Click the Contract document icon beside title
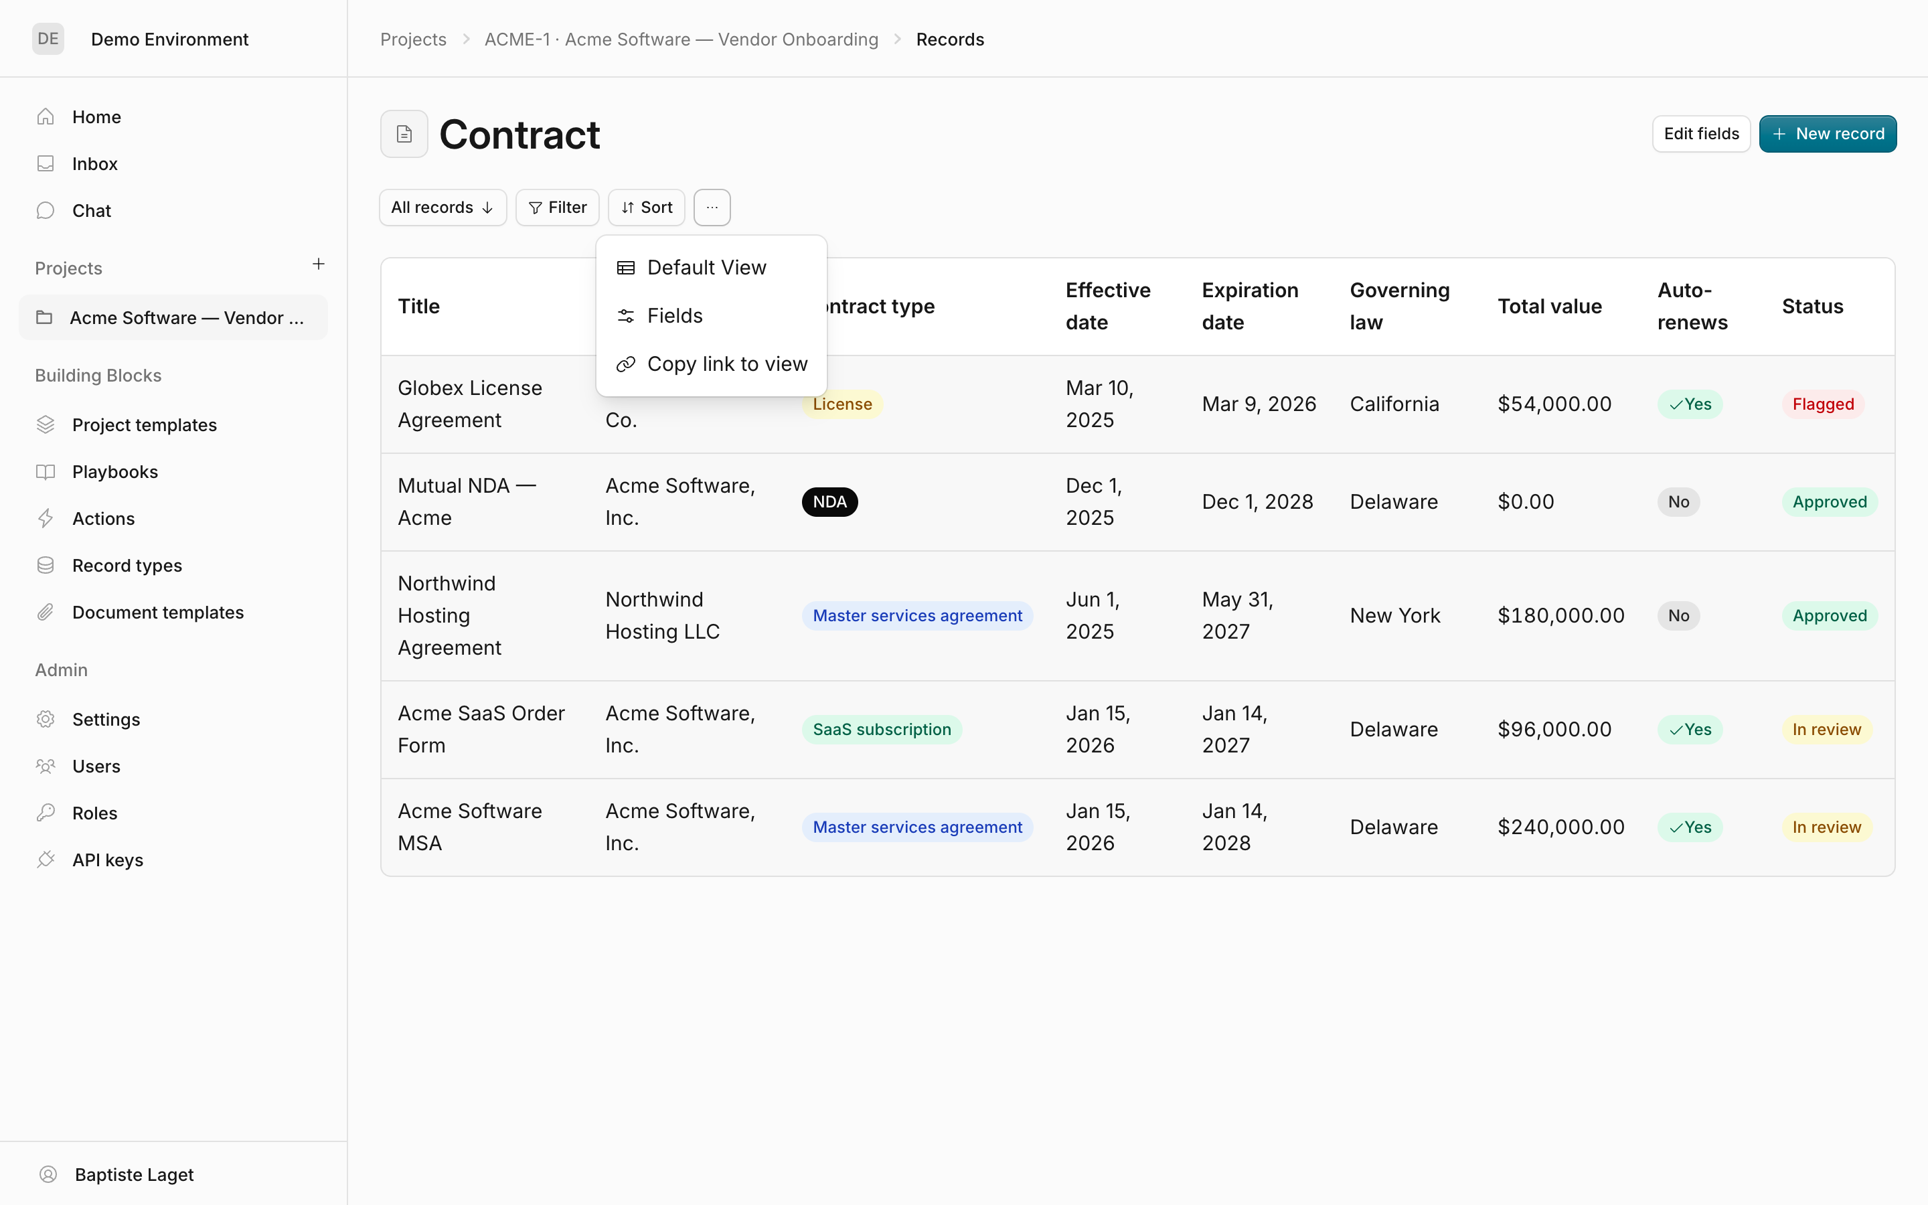This screenshot has width=1928, height=1205. [404, 134]
